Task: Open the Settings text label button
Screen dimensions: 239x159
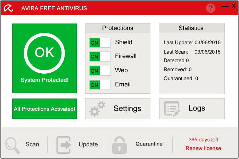Action: [x=127, y=109]
